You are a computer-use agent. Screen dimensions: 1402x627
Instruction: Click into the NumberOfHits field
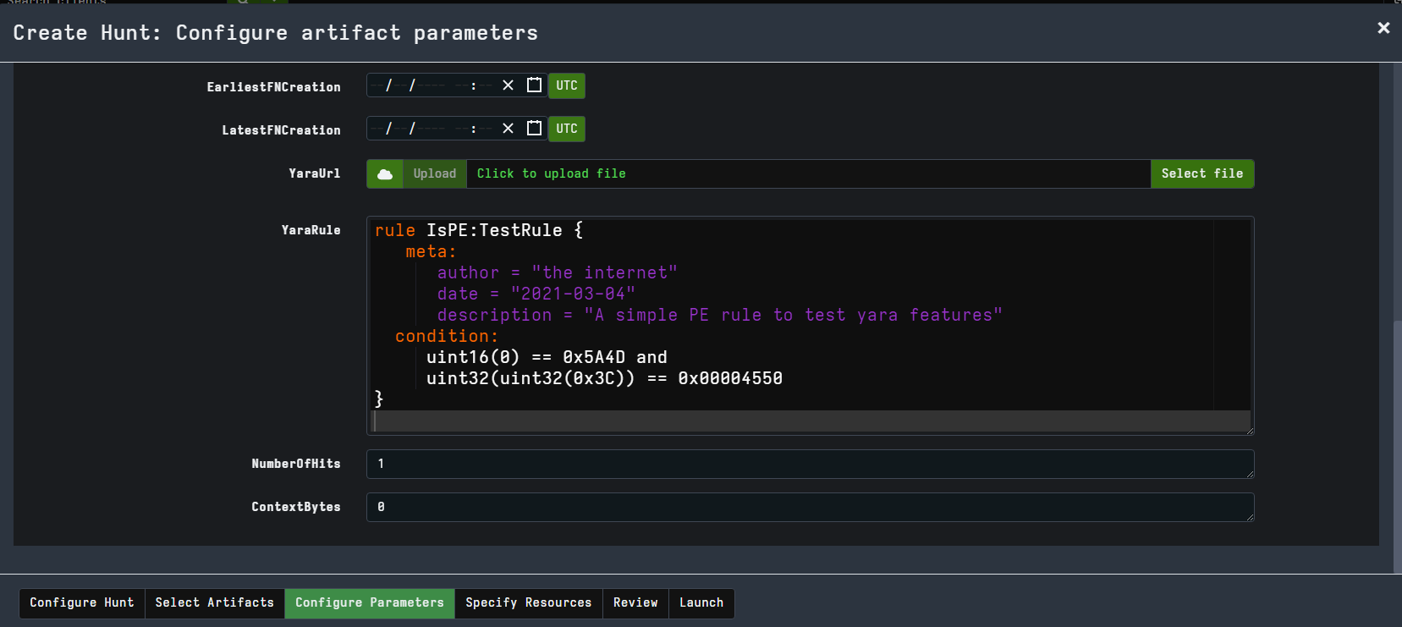(810, 464)
